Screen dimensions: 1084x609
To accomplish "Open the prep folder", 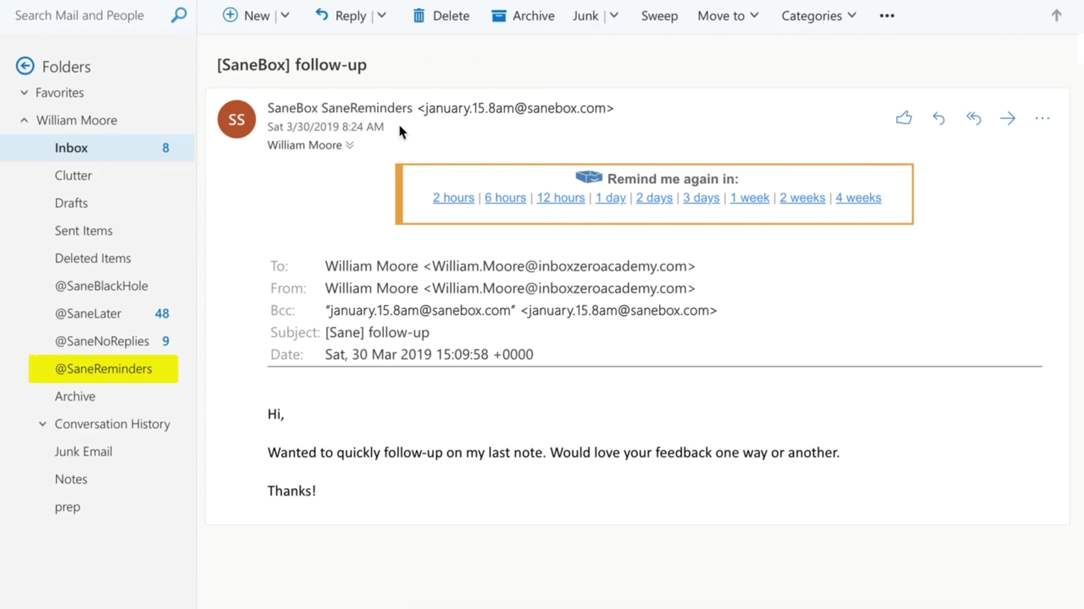I will click(67, 507).
